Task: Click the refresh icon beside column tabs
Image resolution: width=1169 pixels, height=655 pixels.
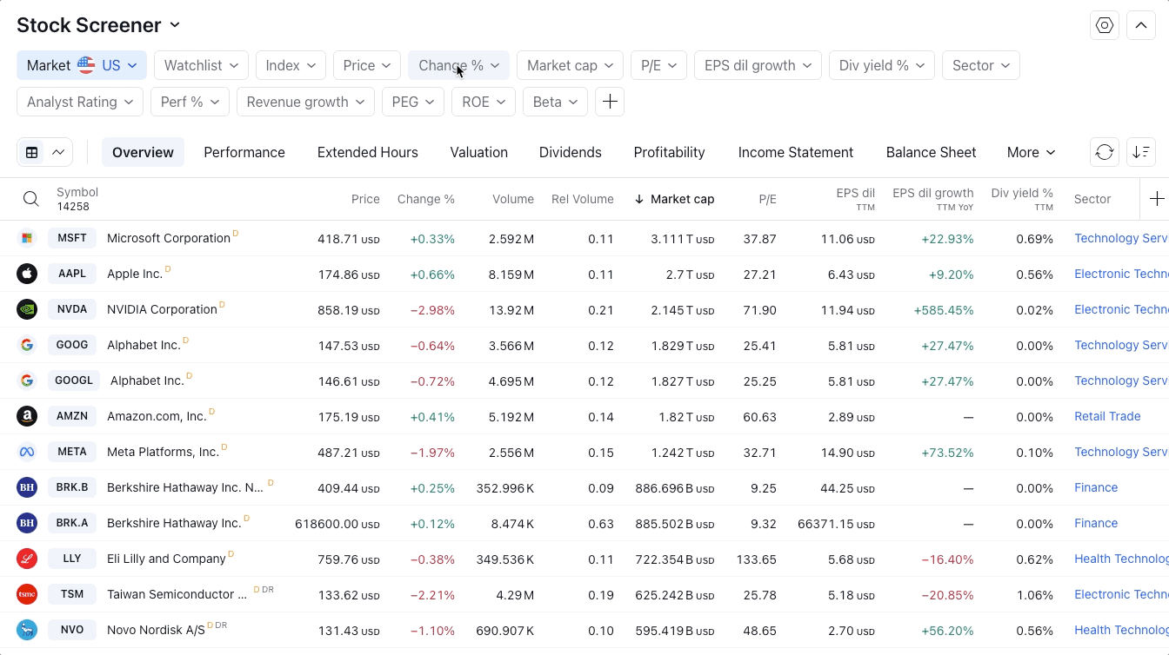Action: (1105, 152)
